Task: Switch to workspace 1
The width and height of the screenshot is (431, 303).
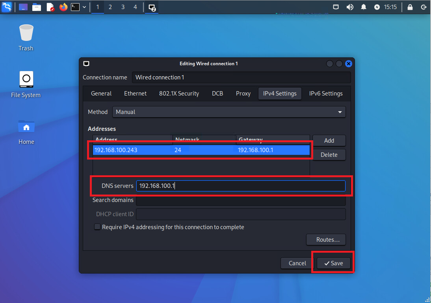Action: click(x=98, y=7)
